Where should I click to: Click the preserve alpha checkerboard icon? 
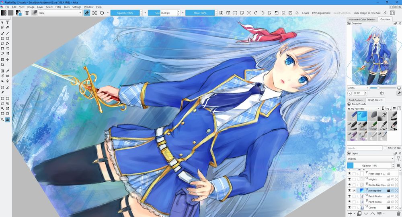[94, 13]
